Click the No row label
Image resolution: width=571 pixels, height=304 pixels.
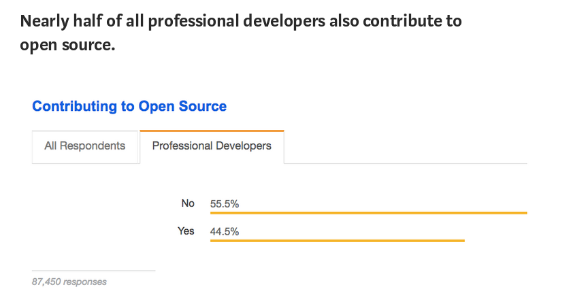click(188, 203)
